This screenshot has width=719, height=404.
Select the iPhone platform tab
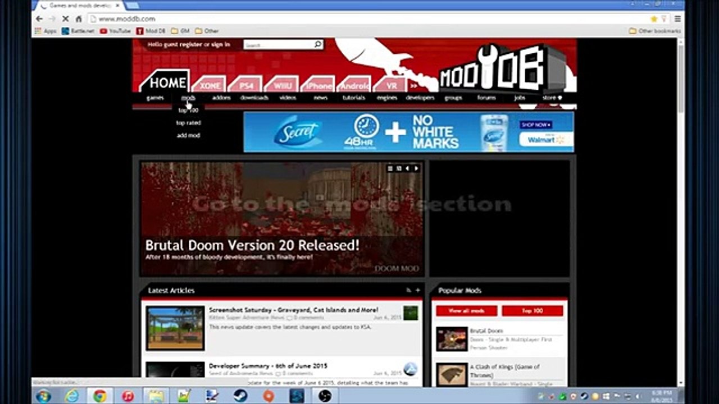[x=318, y=85]
